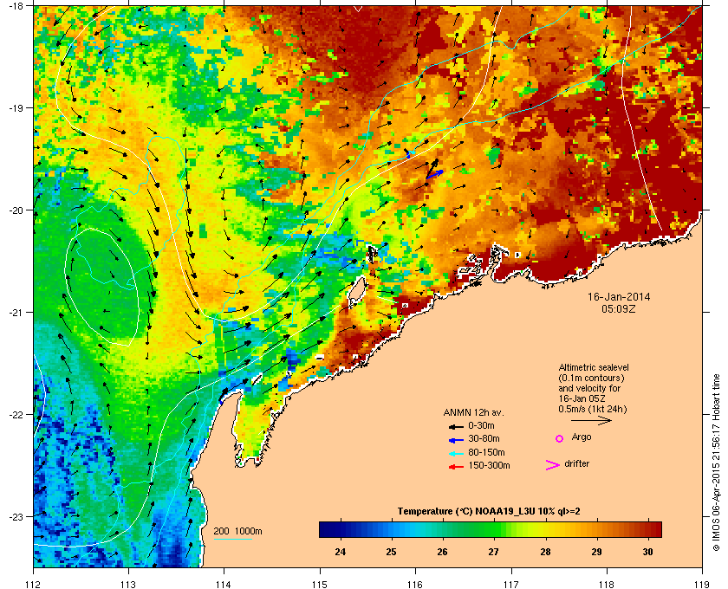
Task: Click the '(0.1m contours)' text line
Action: [x=591, y=378]
